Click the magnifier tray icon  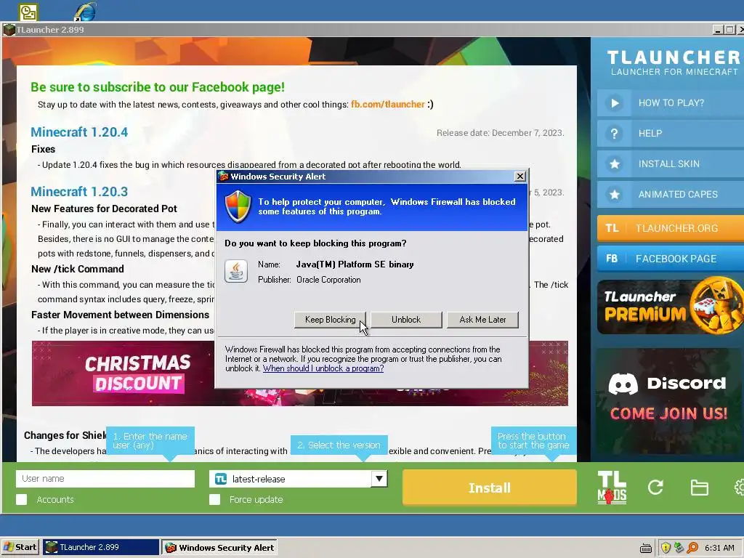(x=692, y=548)
